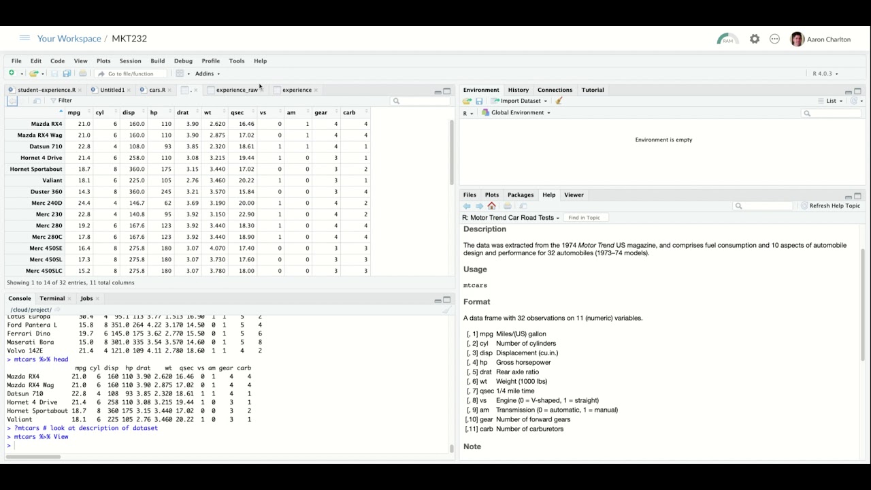Switch to the Packages tab
The height and width of the screenshot is (490, 871).
click(521, 195)
